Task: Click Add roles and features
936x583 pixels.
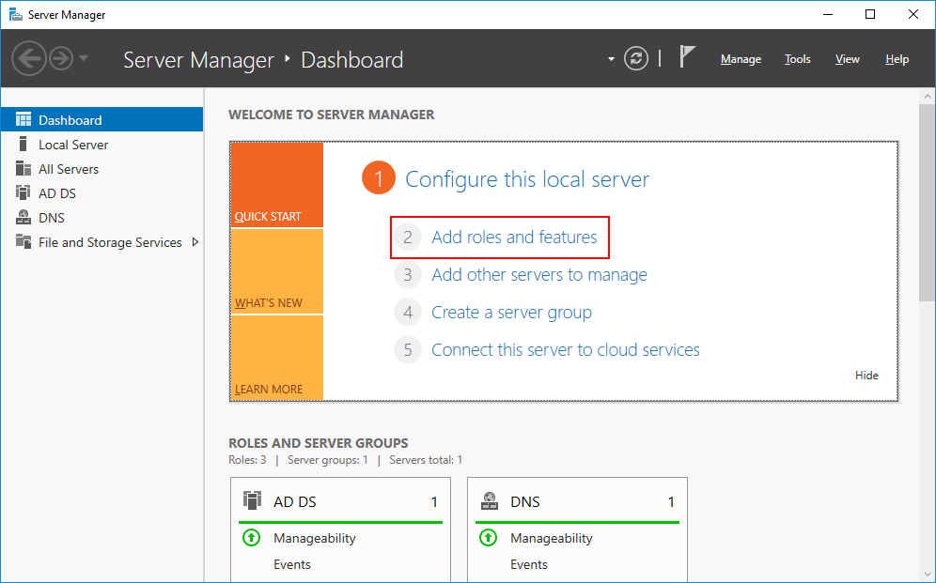Action: (515, 238)
